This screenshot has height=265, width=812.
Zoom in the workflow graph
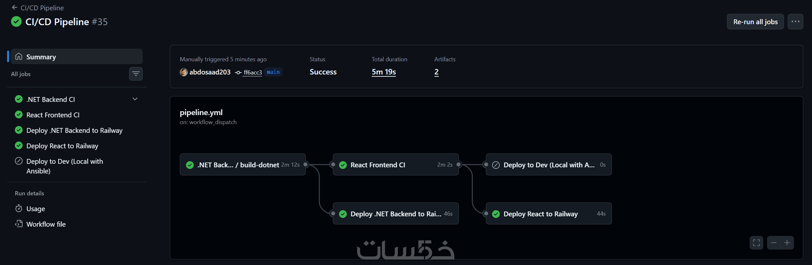tap(787, 243)
